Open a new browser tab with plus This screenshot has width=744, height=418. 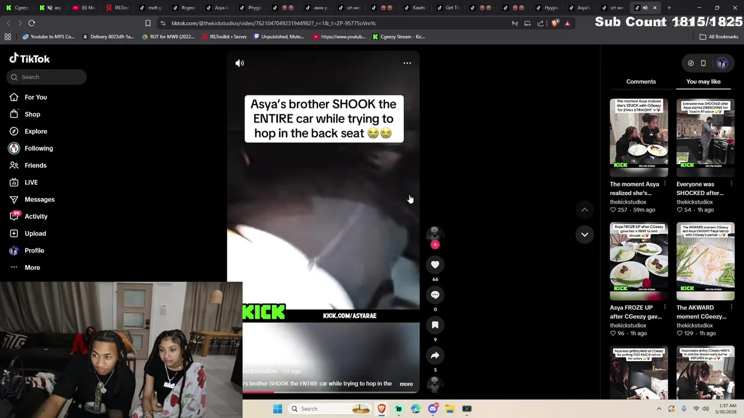pos(669,8)
